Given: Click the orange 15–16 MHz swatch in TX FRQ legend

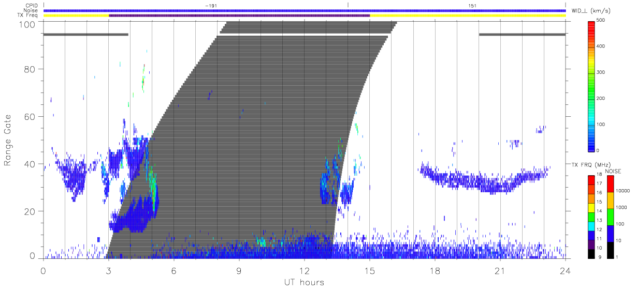Looking at the screenshot, I should click(591, 198).
